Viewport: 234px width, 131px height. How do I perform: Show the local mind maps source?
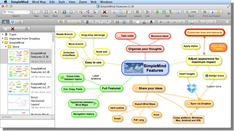point(6,22)
